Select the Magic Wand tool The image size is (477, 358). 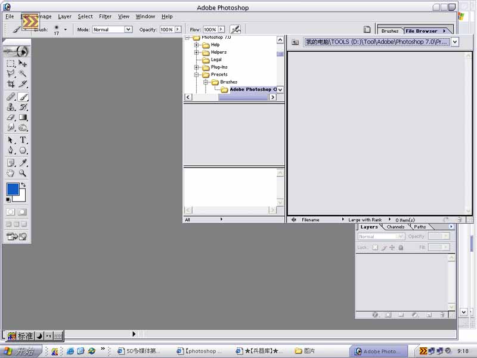tap(23, 73)
